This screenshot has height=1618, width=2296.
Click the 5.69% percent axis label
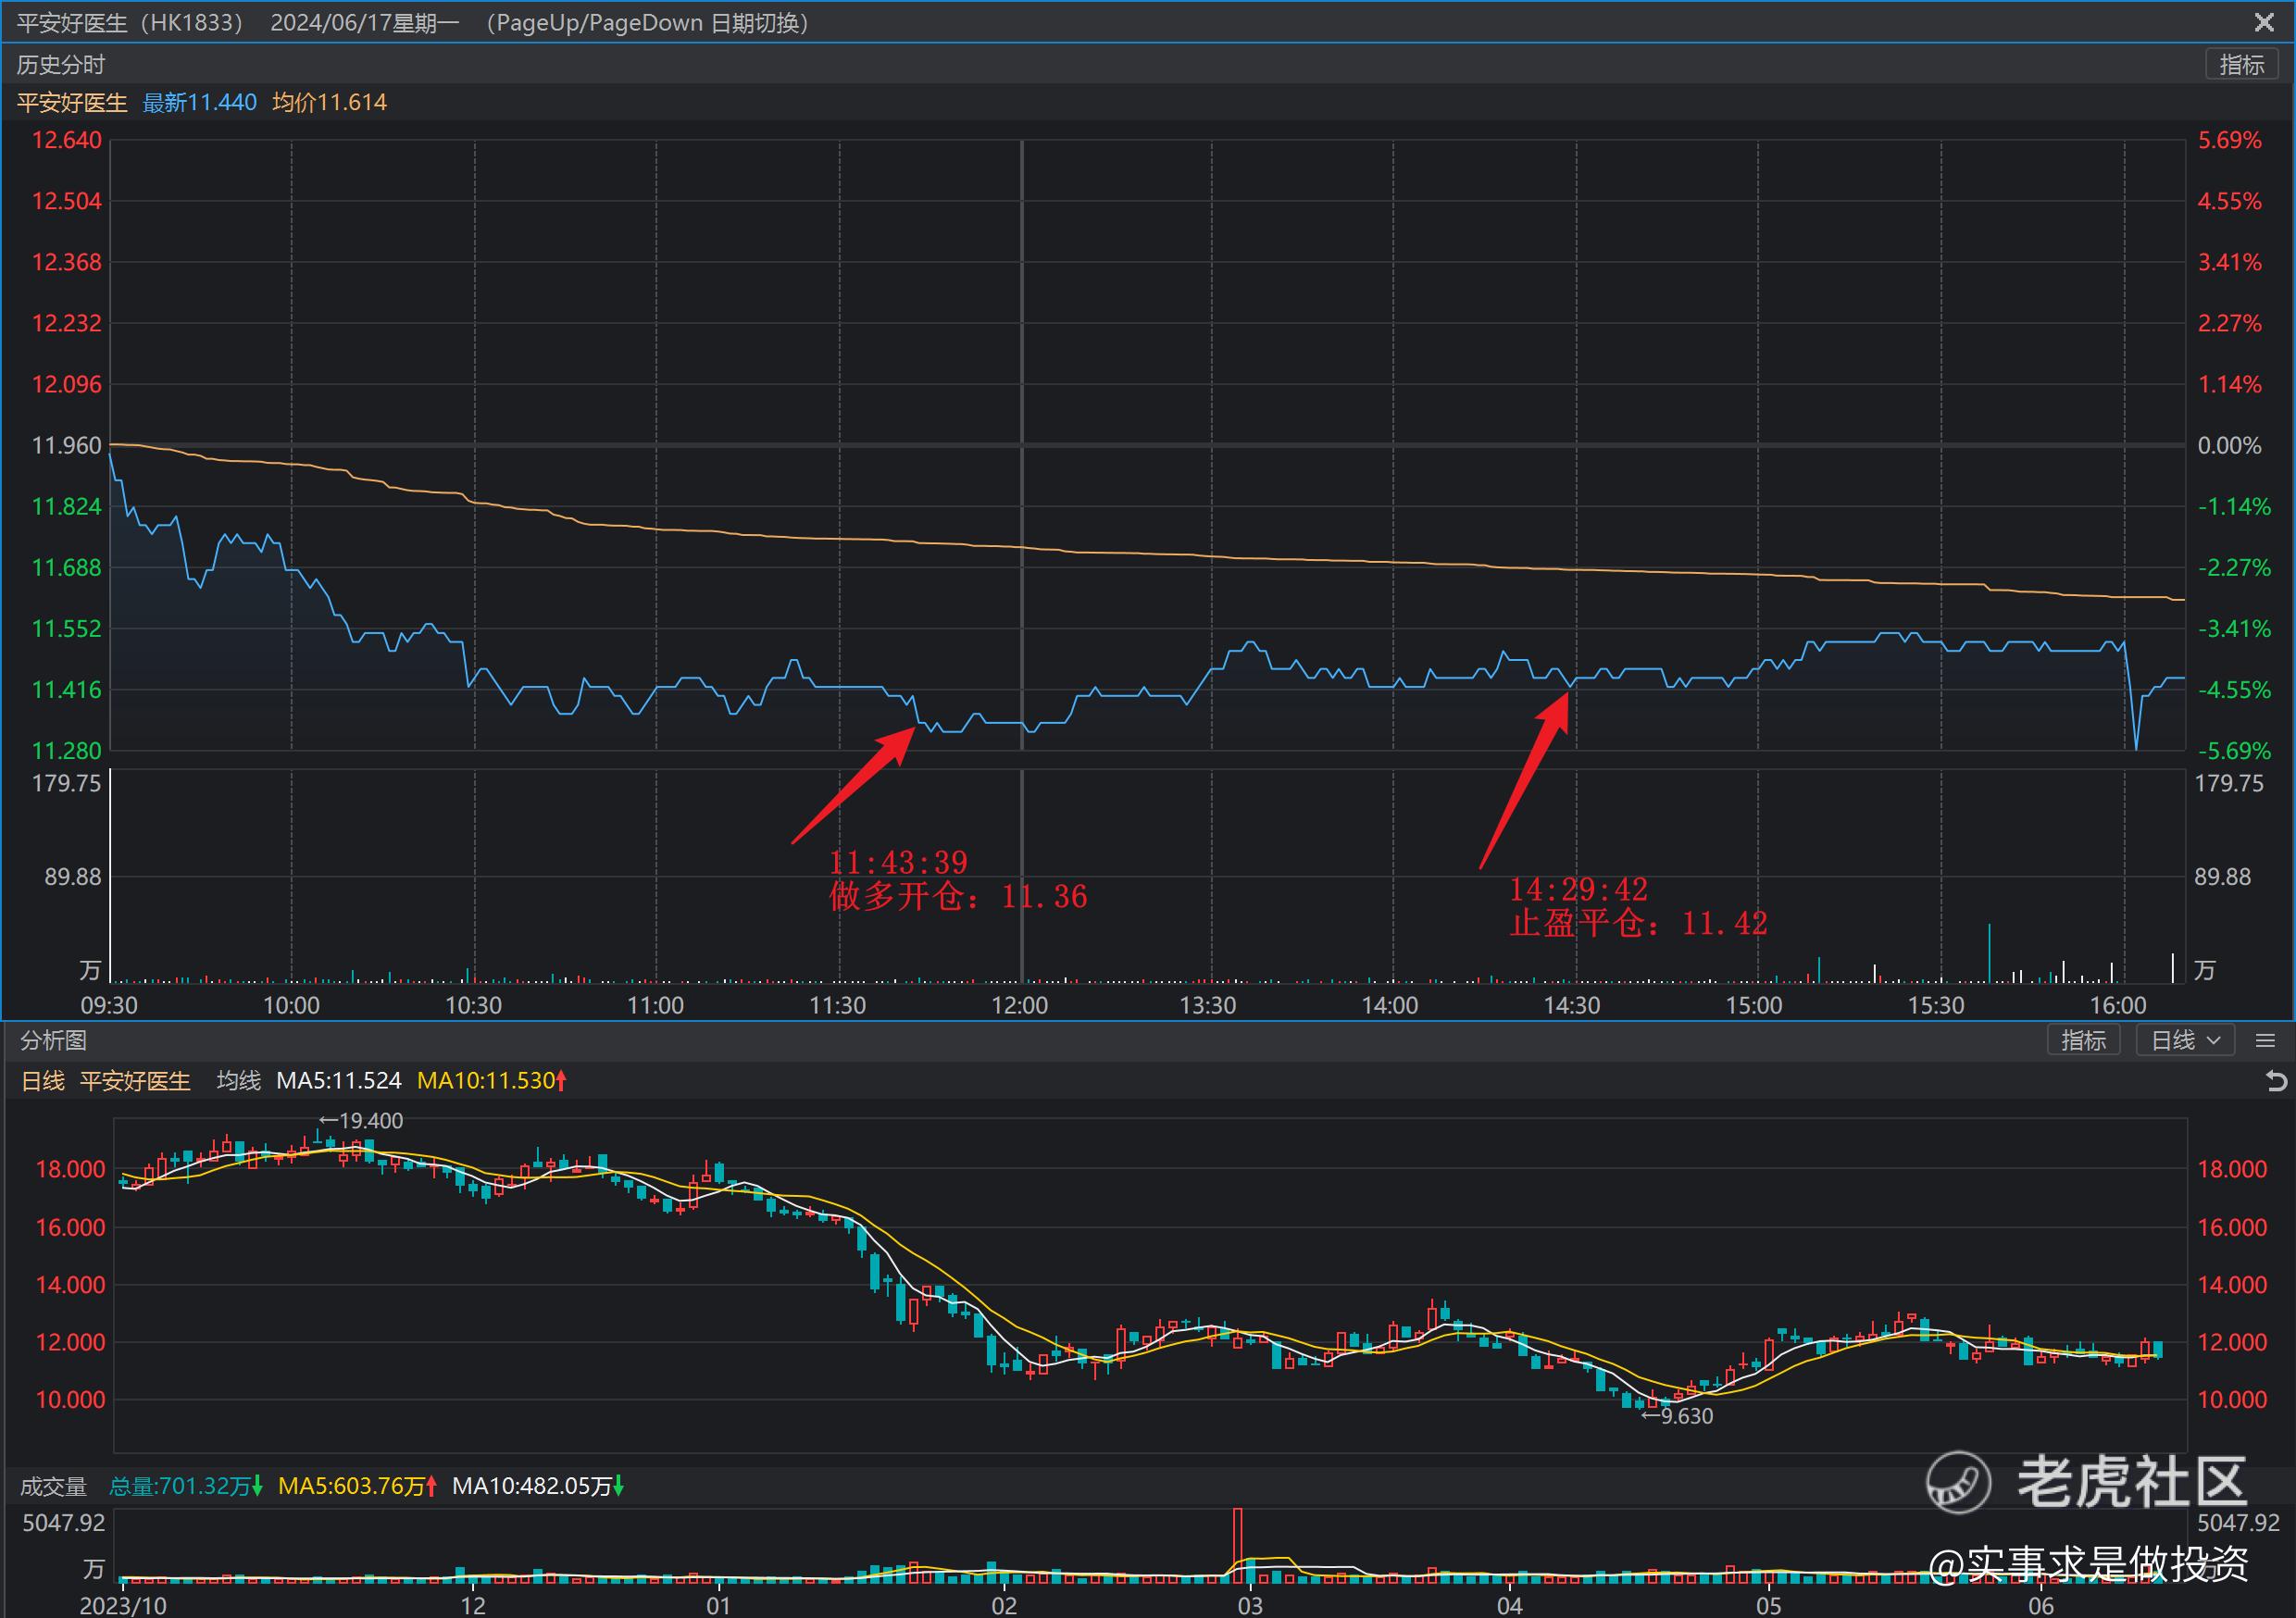2229,140
